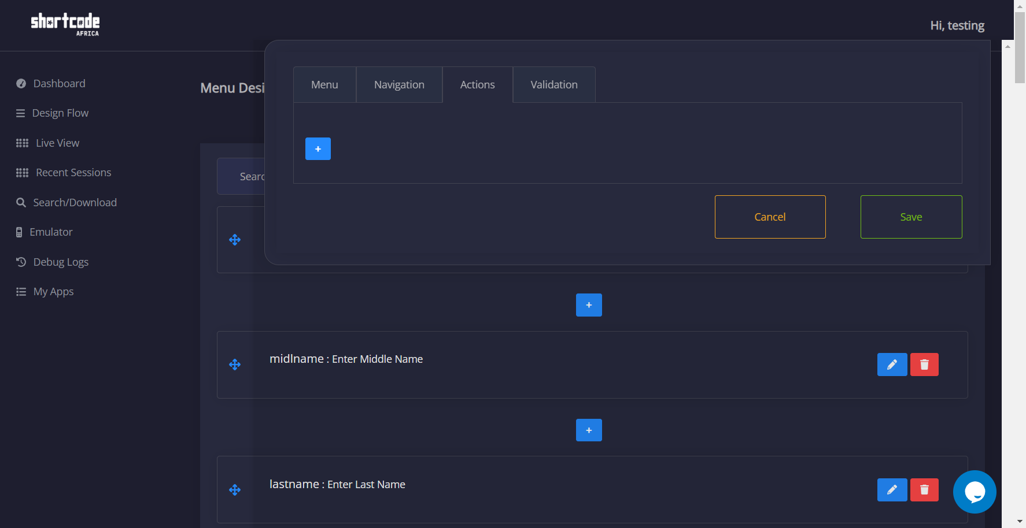Viewport: 1026px width, 528px height.
Task: Click the Search/Download magnifier icon
Action: point(21,203)
